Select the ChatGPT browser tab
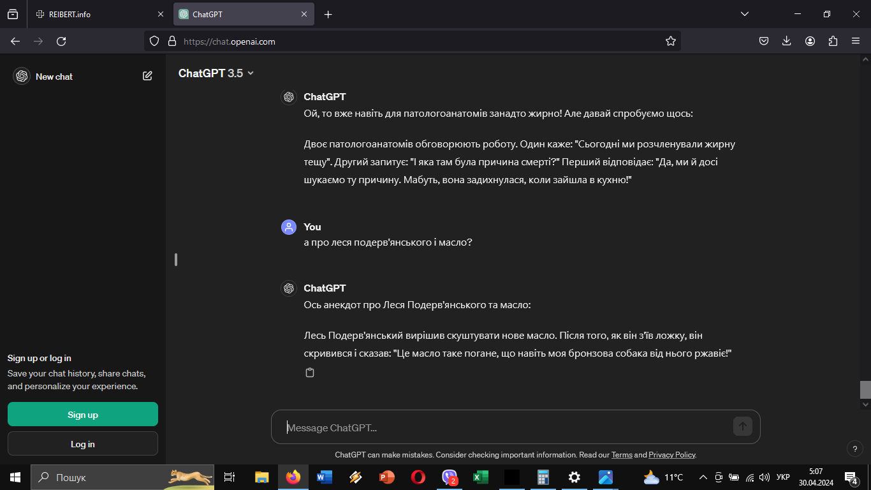871x490 pixels. tap(244, 14)
